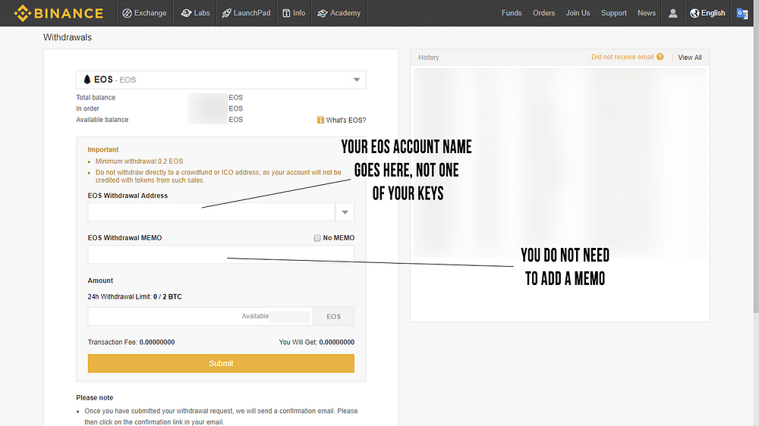This screenshot has height=426, width=759.
Task: Click the 'History' panel title
Action: click(x=429, y=58)
